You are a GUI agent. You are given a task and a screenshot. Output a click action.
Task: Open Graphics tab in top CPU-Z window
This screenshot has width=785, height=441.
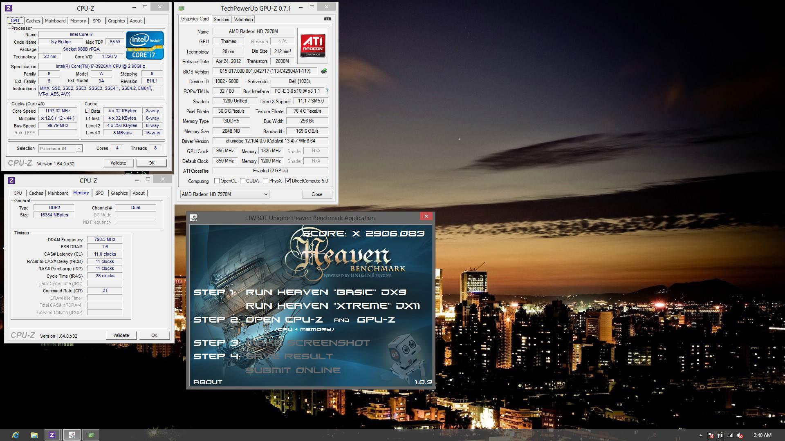pyautogui.click(x=117, y=21)
